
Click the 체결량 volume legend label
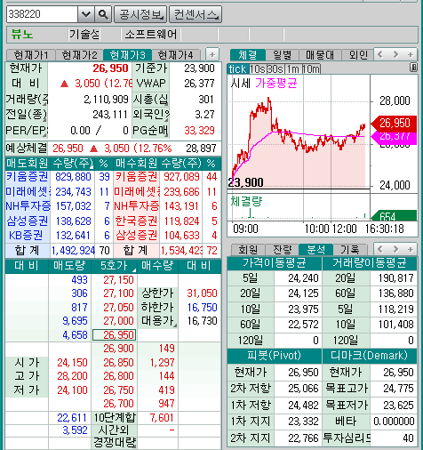[246, 202]
